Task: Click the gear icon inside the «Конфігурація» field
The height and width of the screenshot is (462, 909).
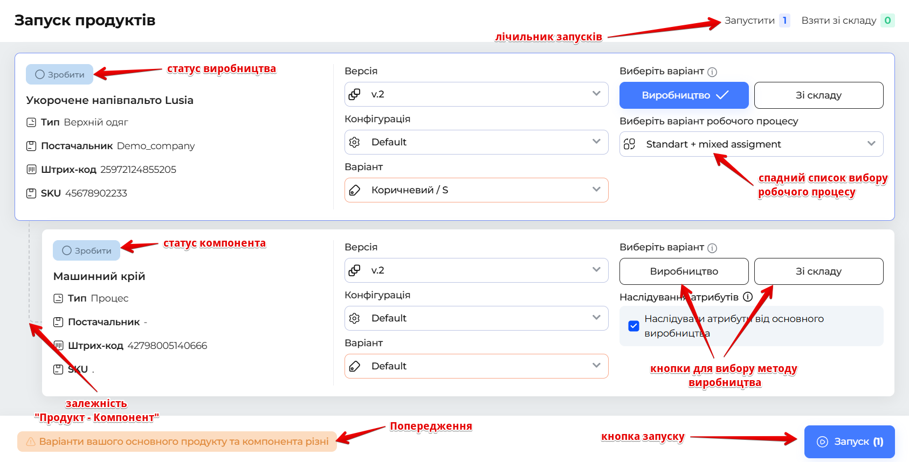Action: (355, 142)
